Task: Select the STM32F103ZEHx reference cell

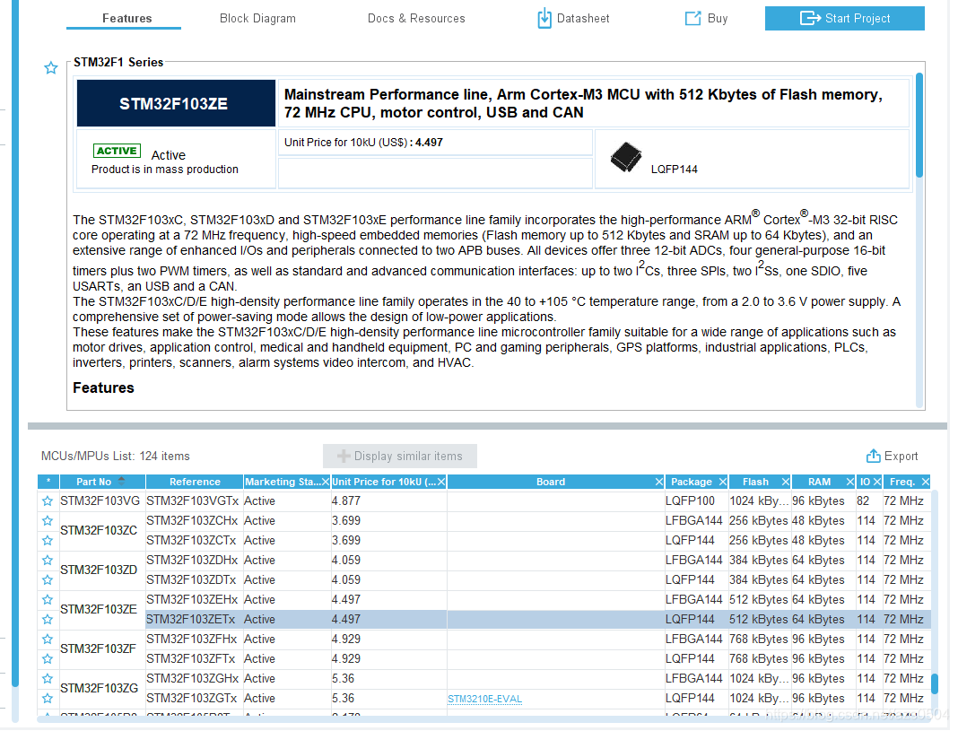Action: coord(195,600)
